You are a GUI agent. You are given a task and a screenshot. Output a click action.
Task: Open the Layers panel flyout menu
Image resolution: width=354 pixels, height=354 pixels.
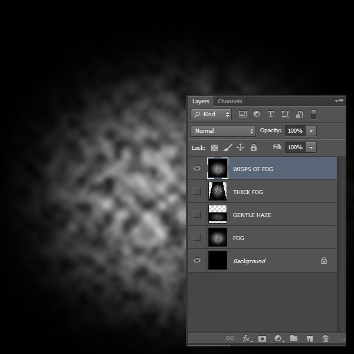340,101
